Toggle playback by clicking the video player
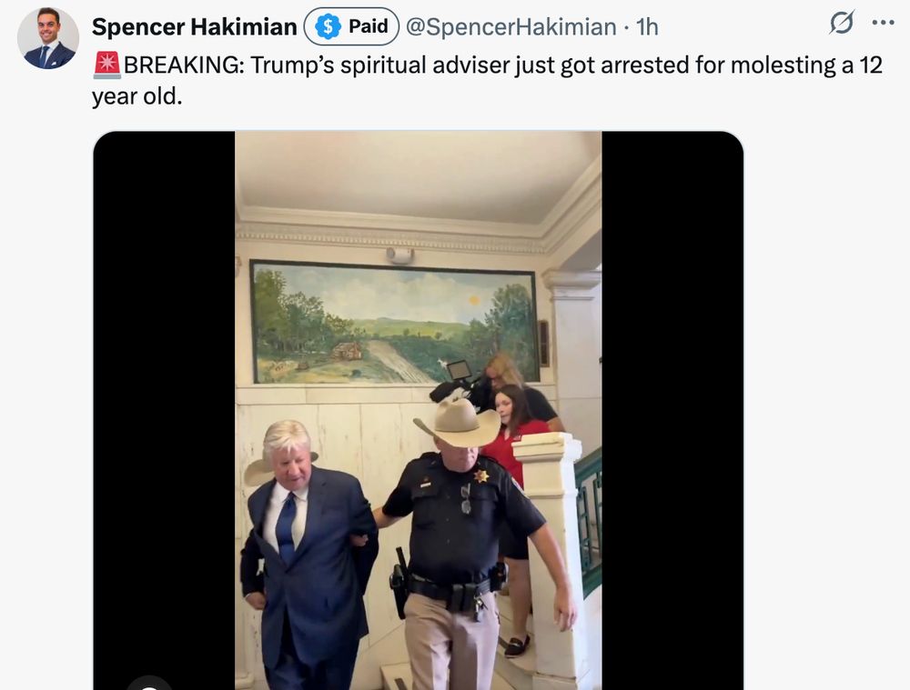The image size is (910, 690). click(x=417, y=409)
